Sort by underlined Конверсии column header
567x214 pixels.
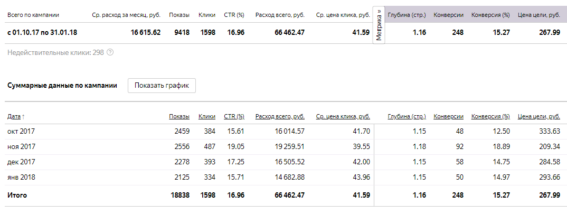pos(448,117)
